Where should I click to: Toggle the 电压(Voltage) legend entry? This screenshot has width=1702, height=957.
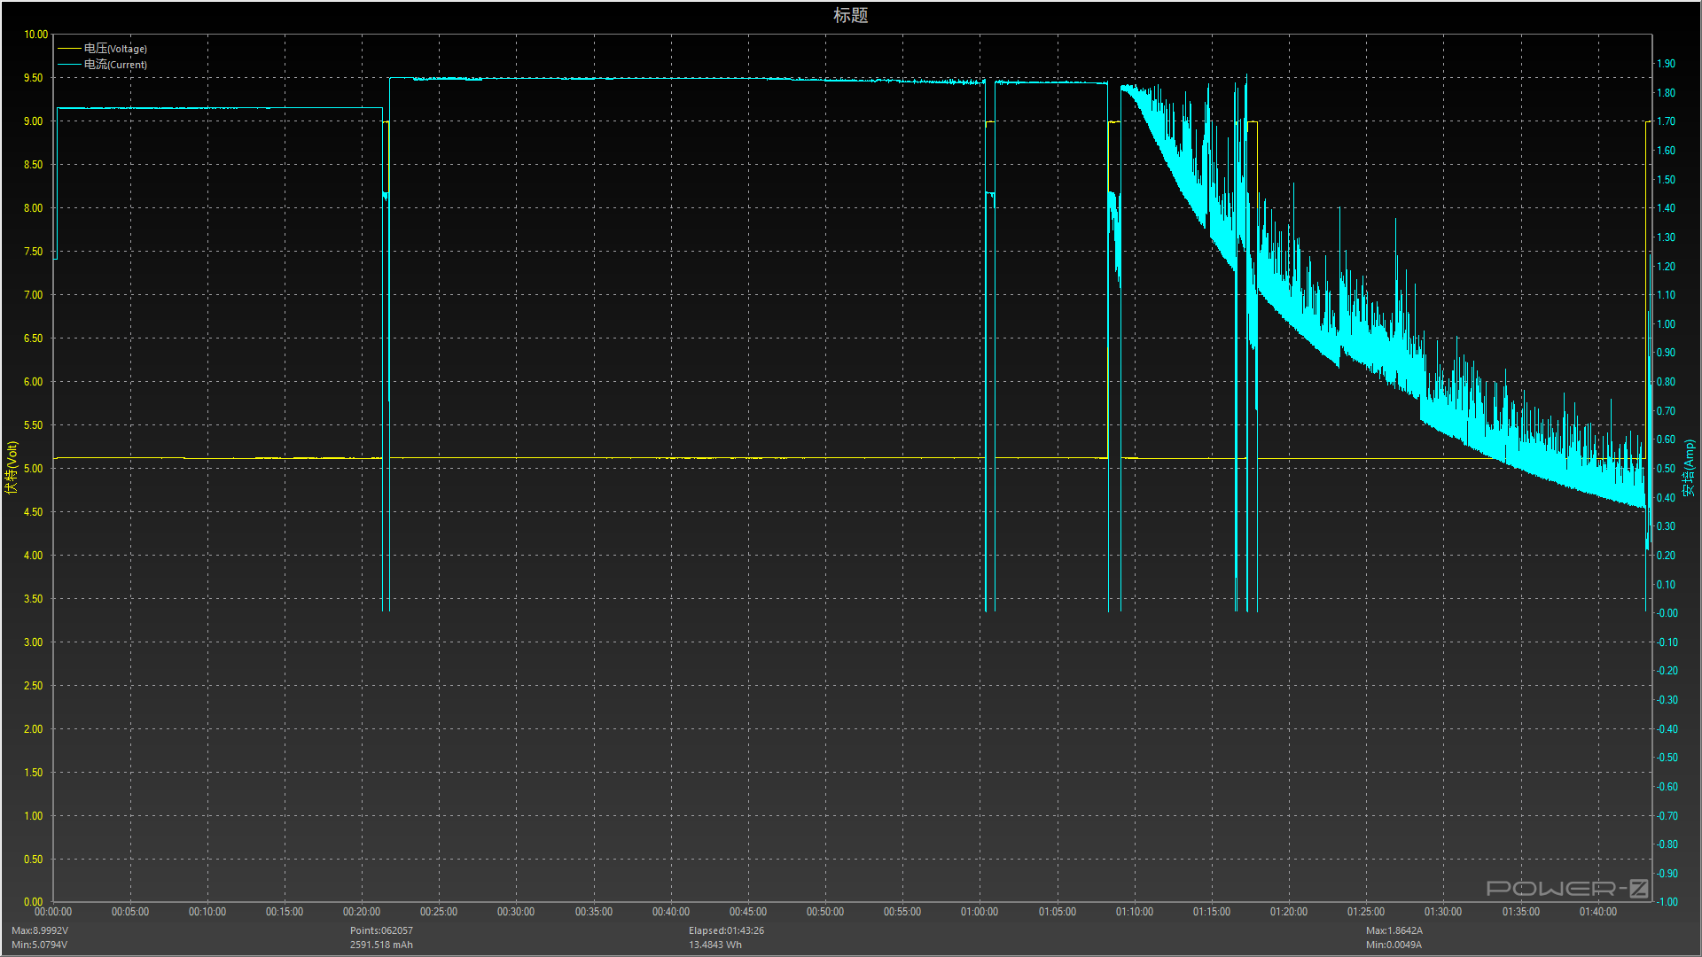(x=115, y=49)
